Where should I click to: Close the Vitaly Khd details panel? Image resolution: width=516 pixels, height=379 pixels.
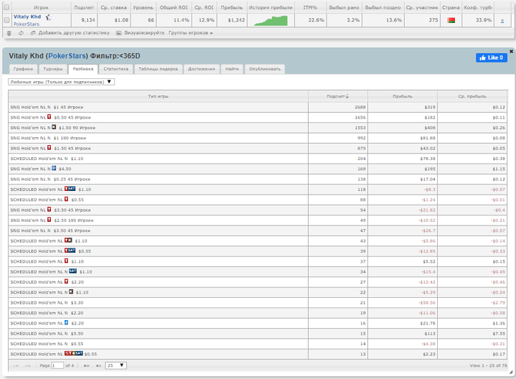click(511, 52)
